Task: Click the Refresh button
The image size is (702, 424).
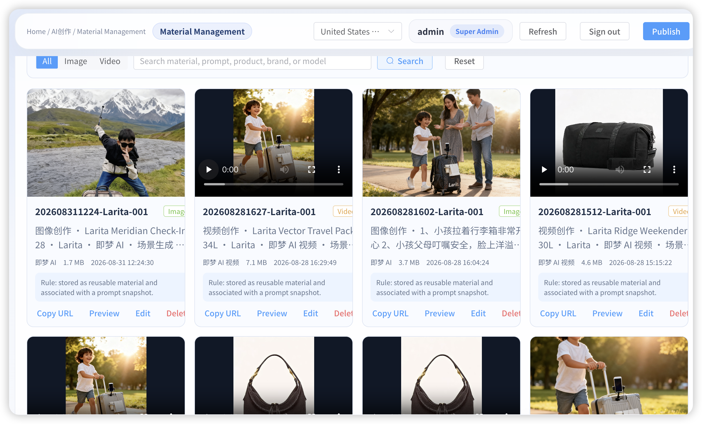Action: pyautogui.click(x=543, y=31)
